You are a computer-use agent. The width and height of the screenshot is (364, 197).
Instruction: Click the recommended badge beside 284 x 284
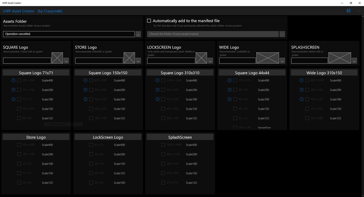pyautogui.click(x=13, y=80)
